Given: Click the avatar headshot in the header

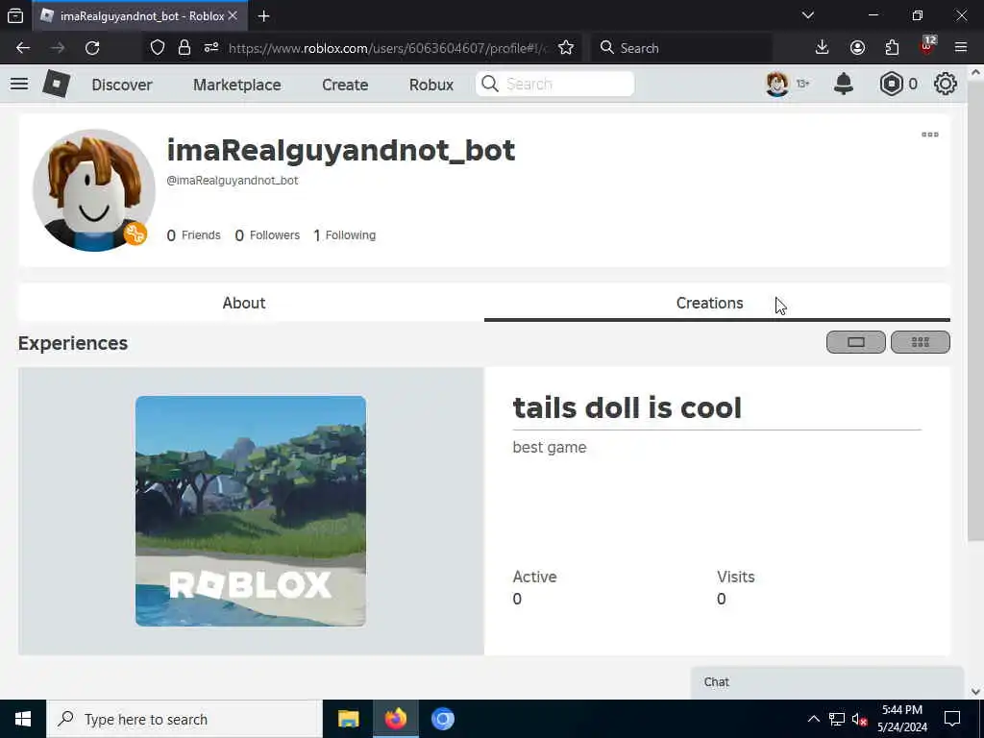Looking at the screenshot, I should pos(776,84).
